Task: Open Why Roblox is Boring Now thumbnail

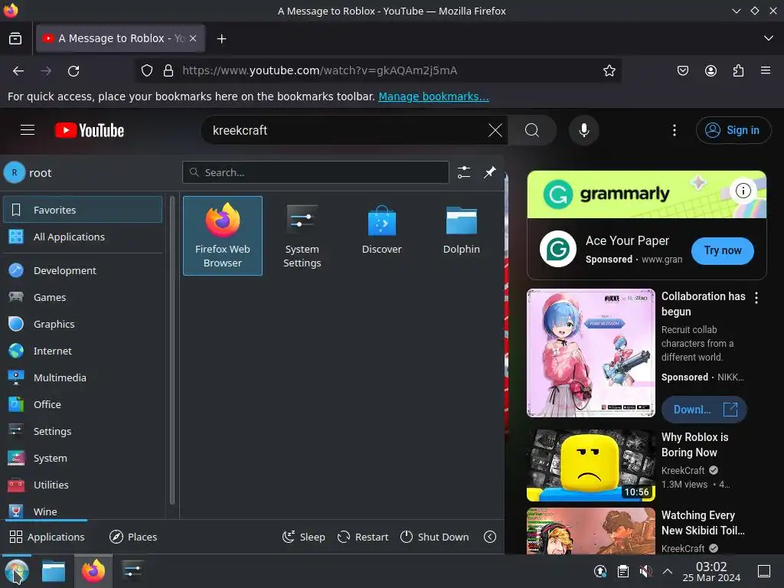Action: point(590,466)
